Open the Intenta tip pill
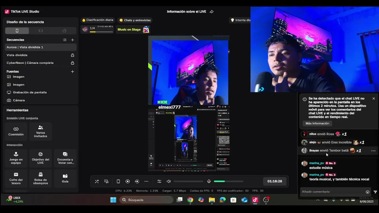The width and height of the screenshot is (379, 213). (240, 20)
